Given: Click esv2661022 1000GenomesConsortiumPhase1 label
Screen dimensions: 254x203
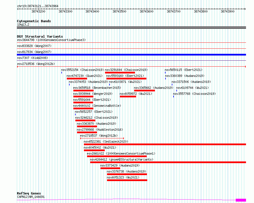Looking at the screenshot, I should (121, 153).
